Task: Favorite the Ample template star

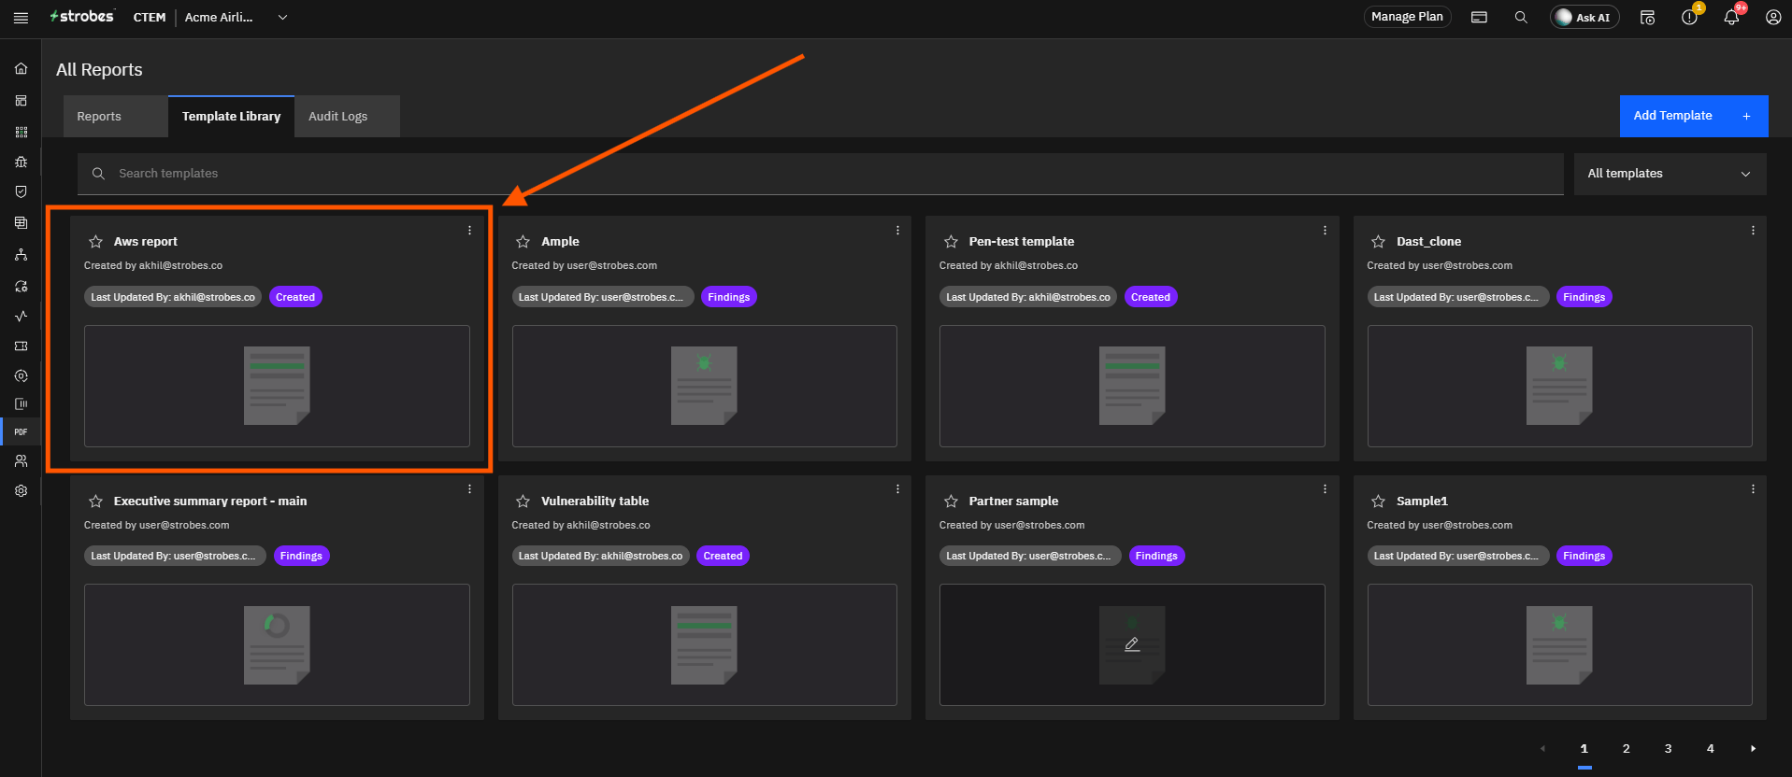Action: (523, 241)
